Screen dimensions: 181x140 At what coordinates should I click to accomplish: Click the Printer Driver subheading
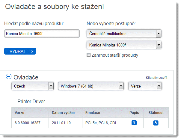click(31, 102)
